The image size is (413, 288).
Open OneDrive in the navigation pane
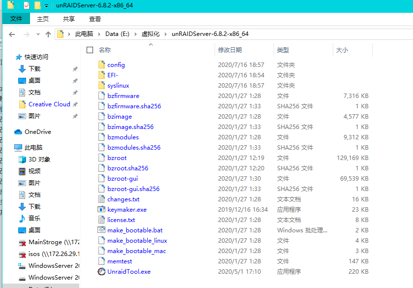pyautogui.click(x=37, y=131)
